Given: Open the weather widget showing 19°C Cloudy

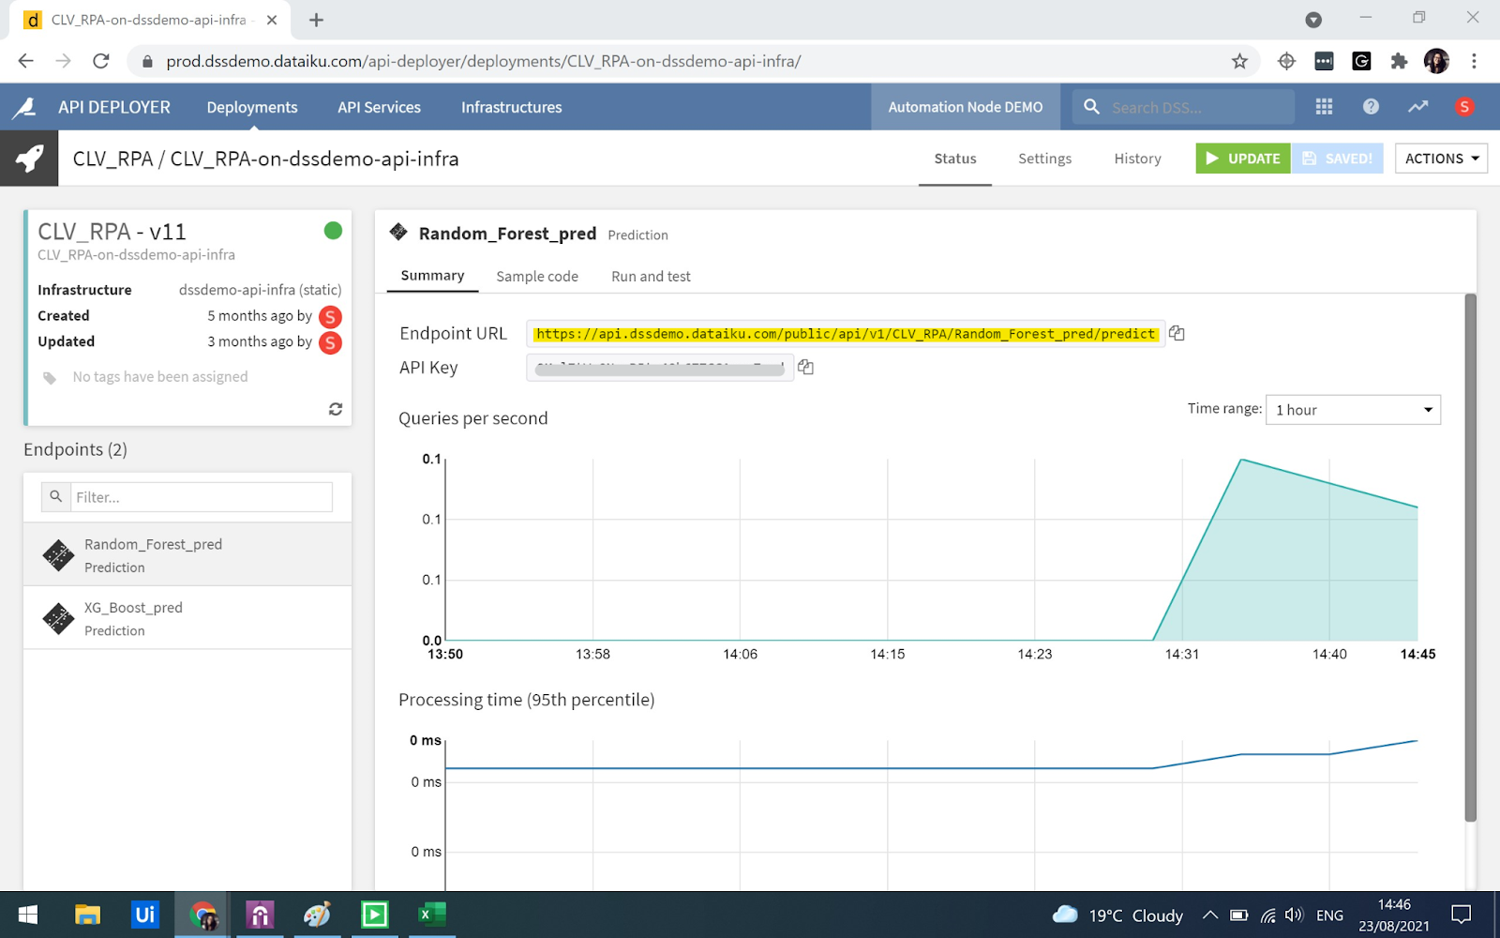Looking at the screenshot, I should (x=1117, y=915).
